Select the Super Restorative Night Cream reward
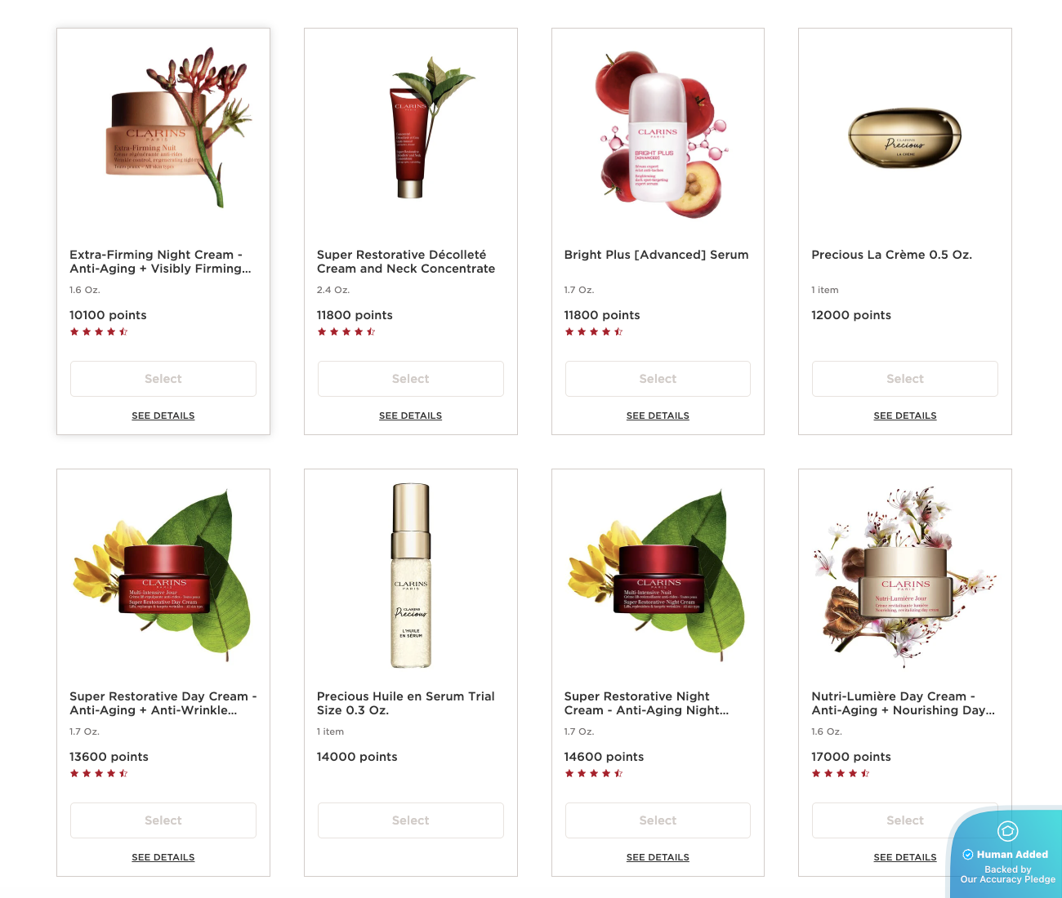Viewport: 1062px width, 898px height. tap(658, 820)
